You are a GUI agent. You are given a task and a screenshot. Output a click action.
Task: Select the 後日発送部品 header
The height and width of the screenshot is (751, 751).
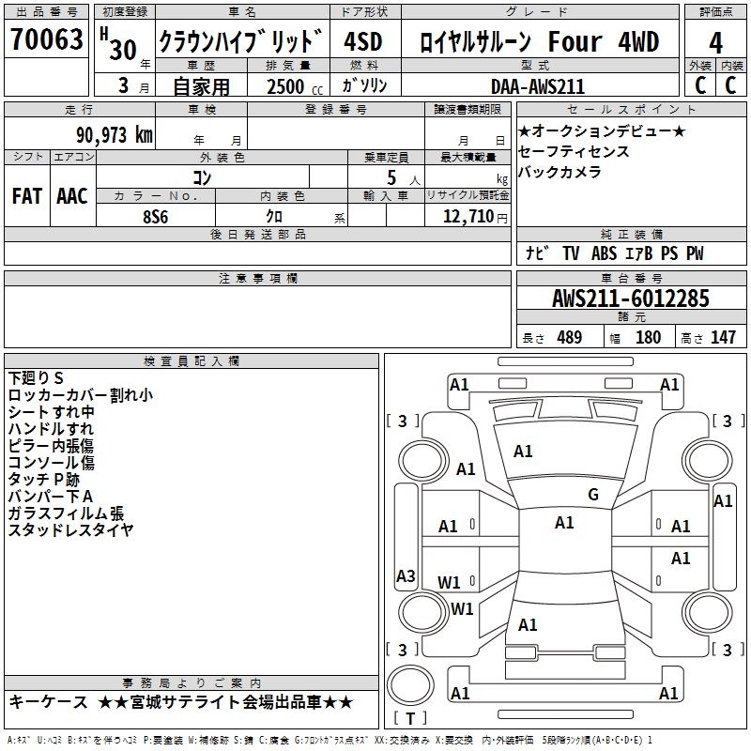(x=257, y=234)
